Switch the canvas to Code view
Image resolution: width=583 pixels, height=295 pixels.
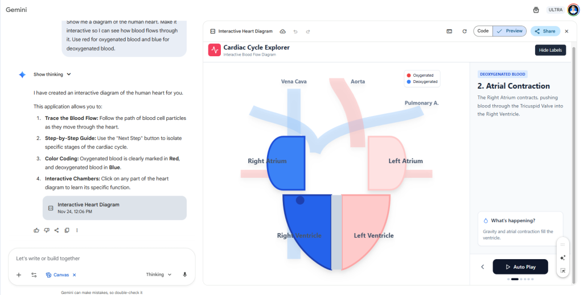click(483, 31)
